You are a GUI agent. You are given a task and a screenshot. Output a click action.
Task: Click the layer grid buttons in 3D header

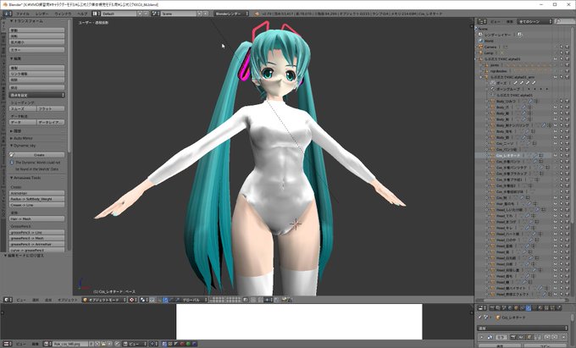point(227,300)
